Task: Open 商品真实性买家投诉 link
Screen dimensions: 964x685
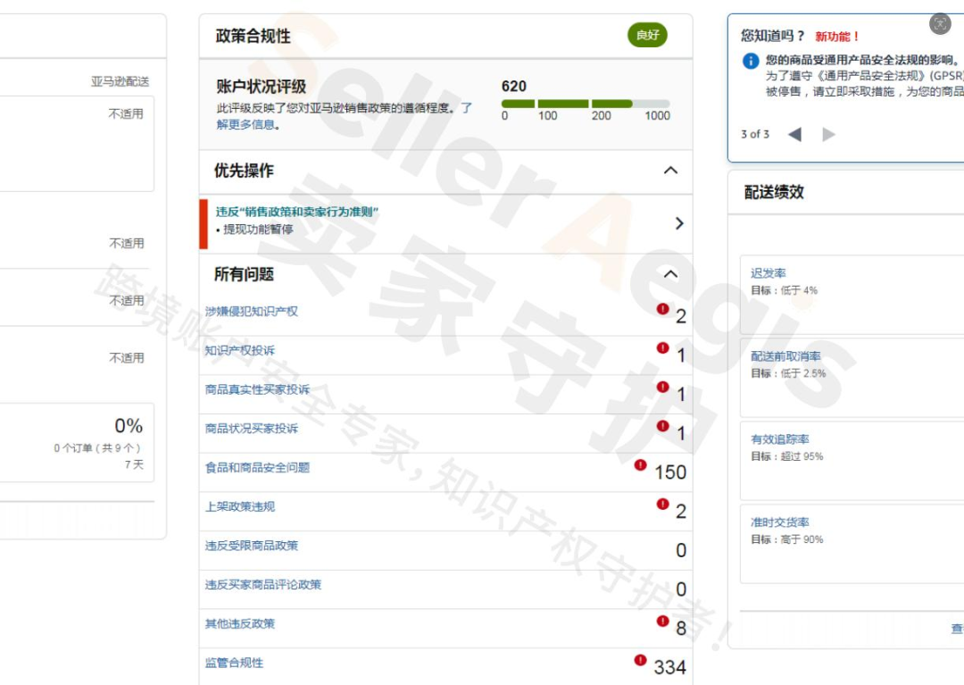Action: (x=257, y=389)
